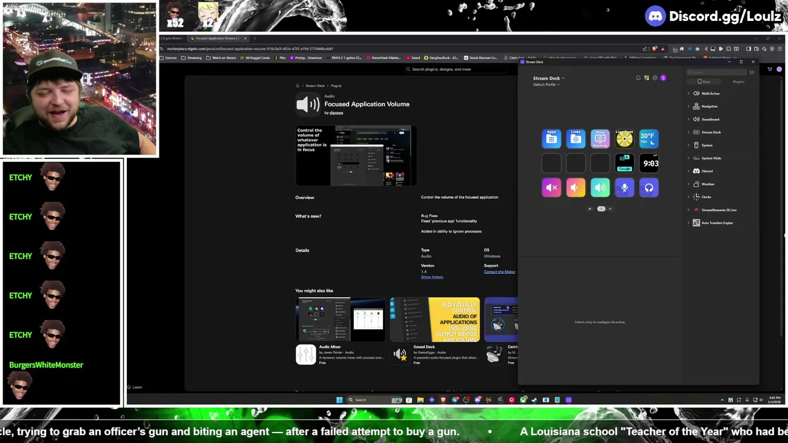Open Stream Deck notifications bell
This screenshot has width=788, height=443.
click(x=638, y=78)
